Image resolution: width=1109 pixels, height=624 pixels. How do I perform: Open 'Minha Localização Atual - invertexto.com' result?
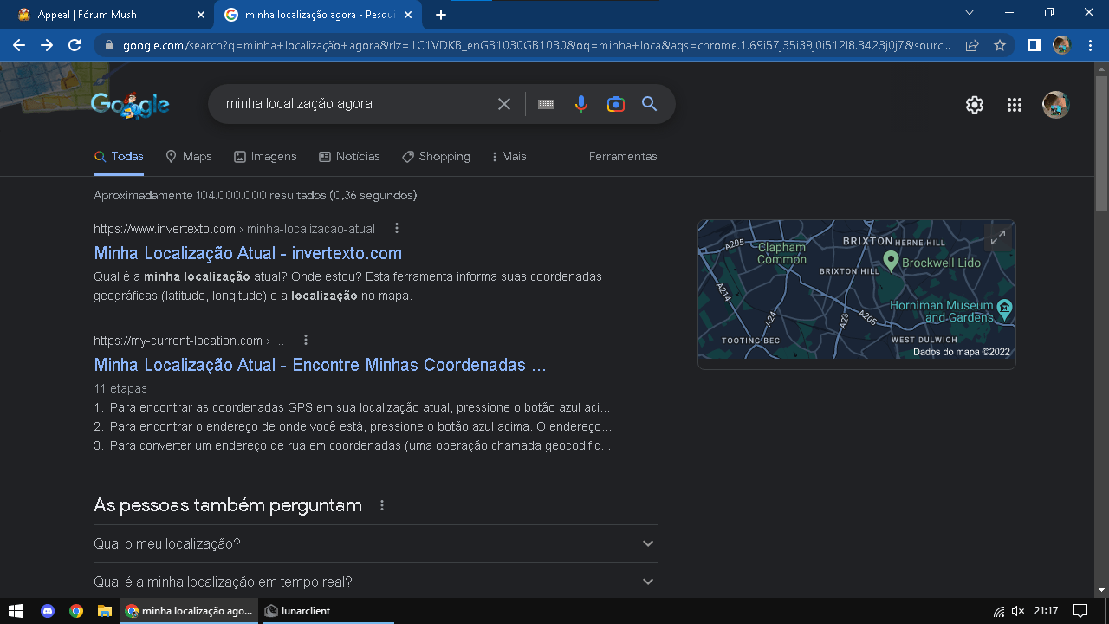coord(248,253)
